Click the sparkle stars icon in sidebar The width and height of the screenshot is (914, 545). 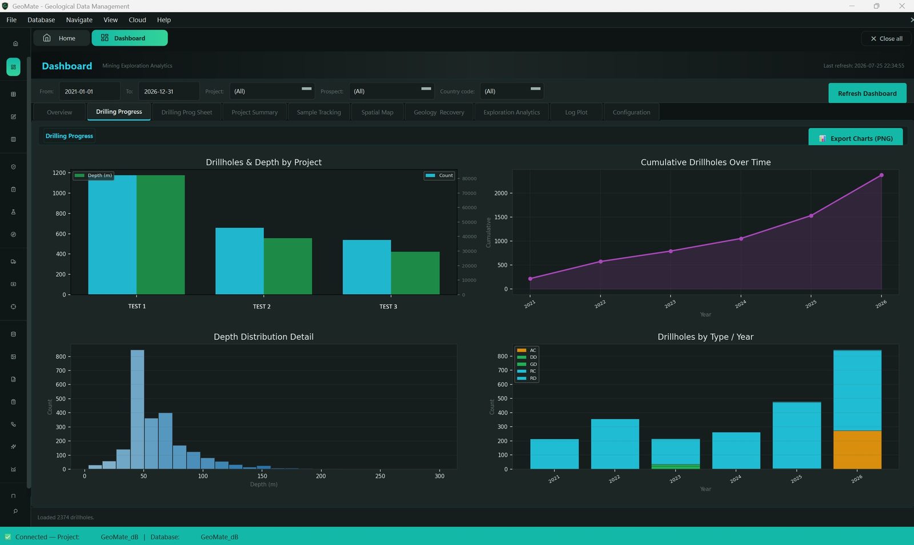click(13, 447)
